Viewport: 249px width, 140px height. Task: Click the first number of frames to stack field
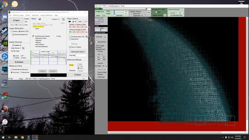pyautogui.click(x=71, y=27)
